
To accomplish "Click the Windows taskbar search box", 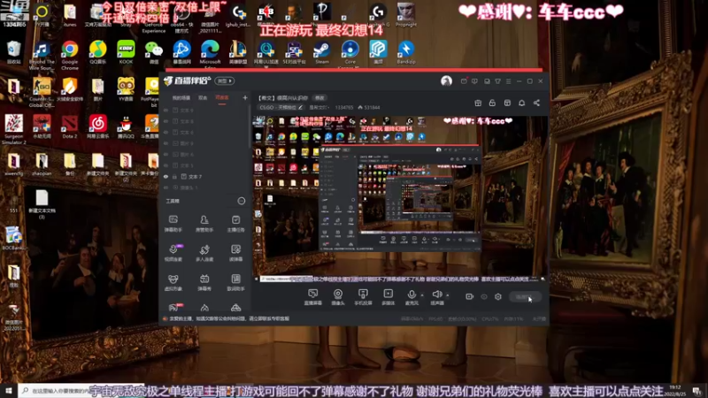I will [x=81, y=391].
